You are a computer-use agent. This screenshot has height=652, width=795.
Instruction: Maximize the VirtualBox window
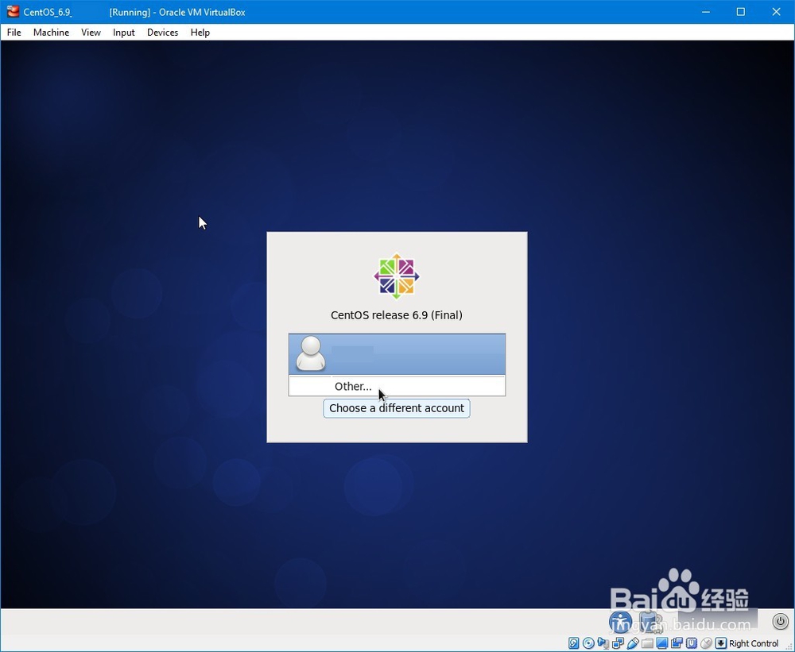[x=741, y=12]
